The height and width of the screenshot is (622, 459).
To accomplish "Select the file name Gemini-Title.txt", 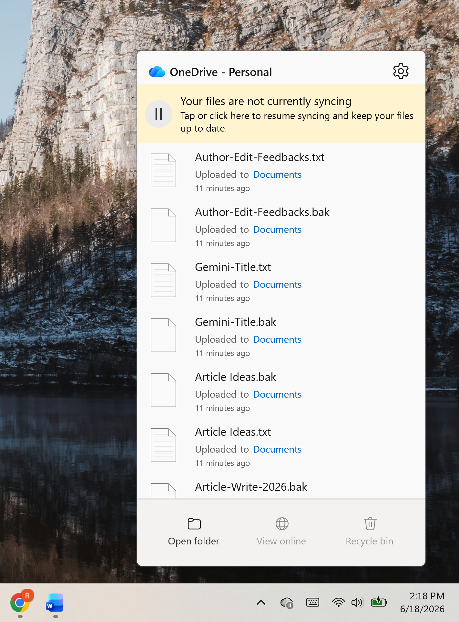I will [233, 267].
